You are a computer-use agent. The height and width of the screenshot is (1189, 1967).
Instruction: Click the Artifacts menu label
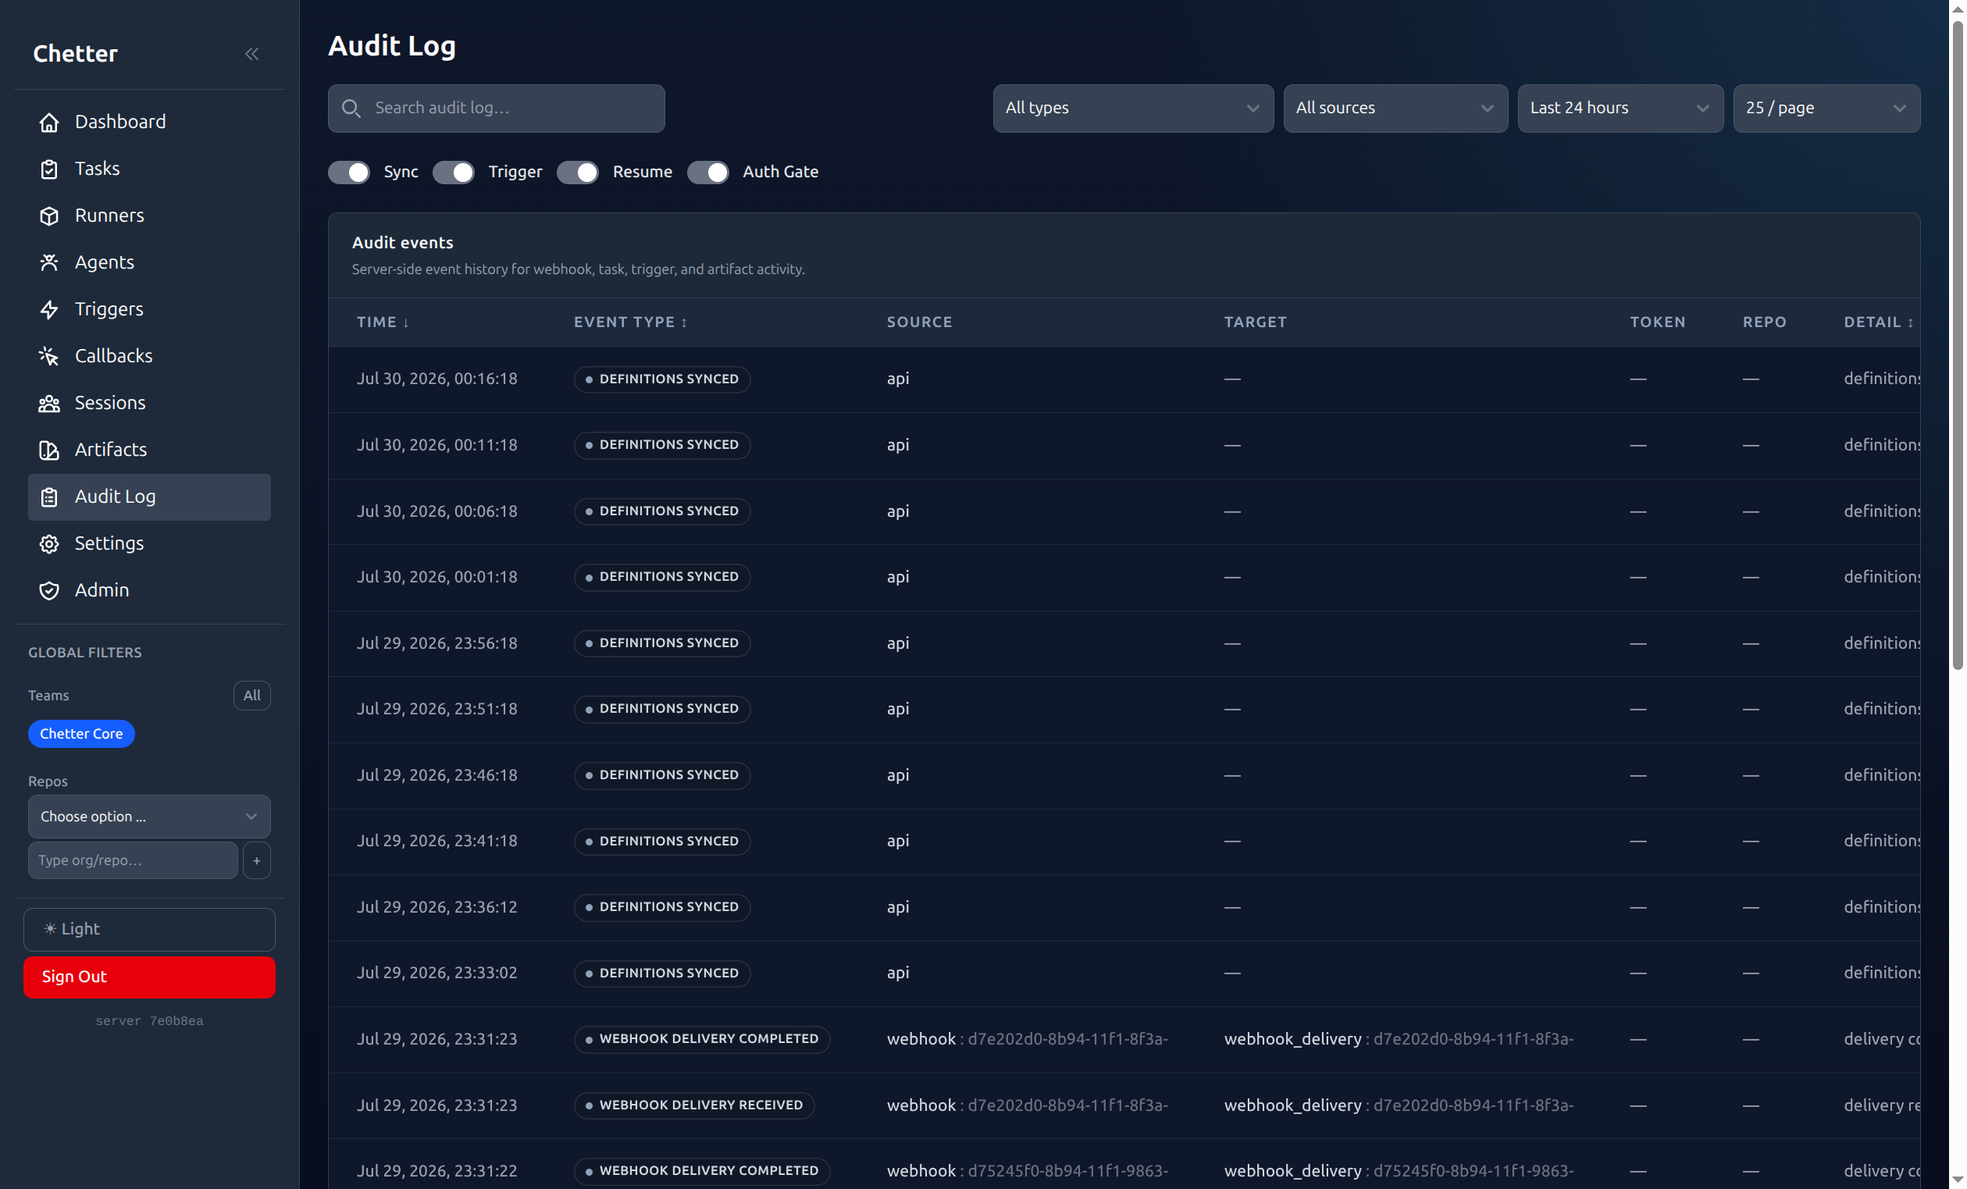[x=111, y=450]
